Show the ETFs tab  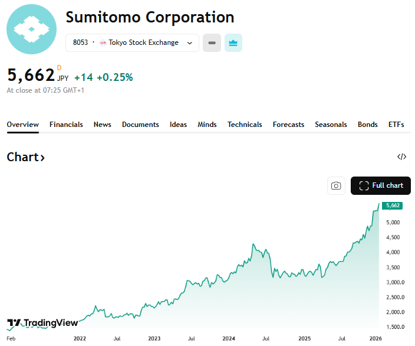tap(396, 125)
